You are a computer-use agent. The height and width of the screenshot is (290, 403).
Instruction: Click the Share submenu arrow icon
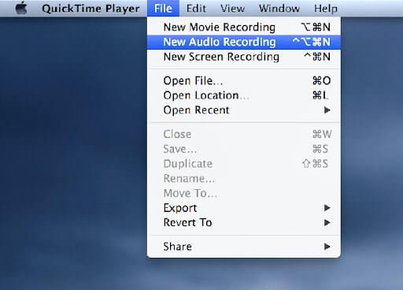click(x=327, y=247)
